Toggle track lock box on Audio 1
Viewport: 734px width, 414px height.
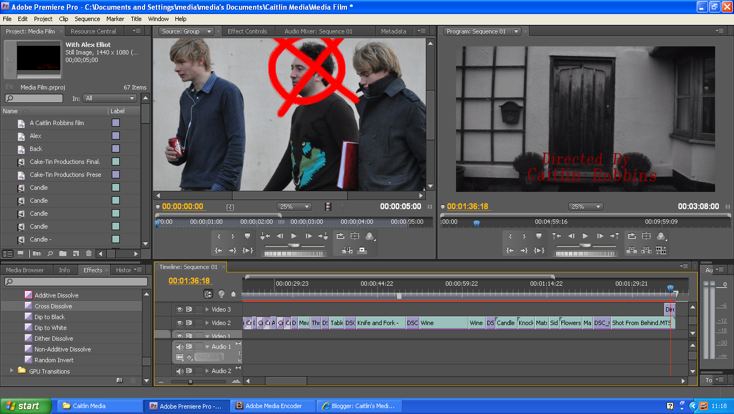[199, 347]
